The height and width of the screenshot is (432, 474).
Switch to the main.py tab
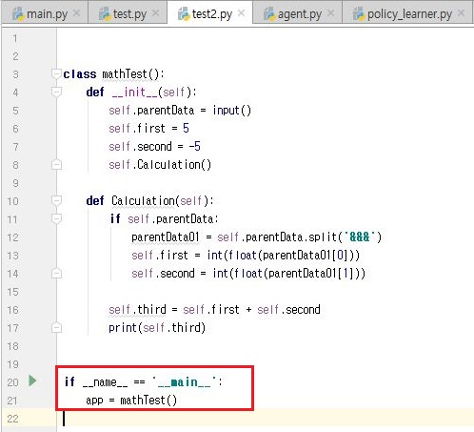tap(46, 13)
